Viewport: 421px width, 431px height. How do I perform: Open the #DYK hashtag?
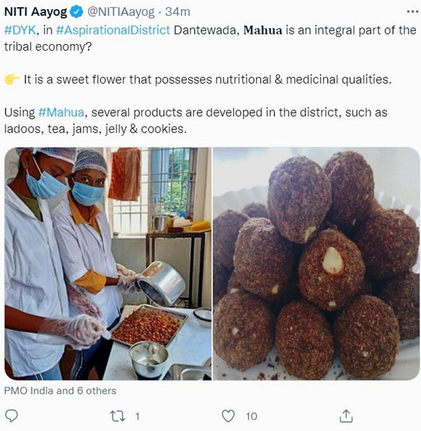tap(18, 31)
